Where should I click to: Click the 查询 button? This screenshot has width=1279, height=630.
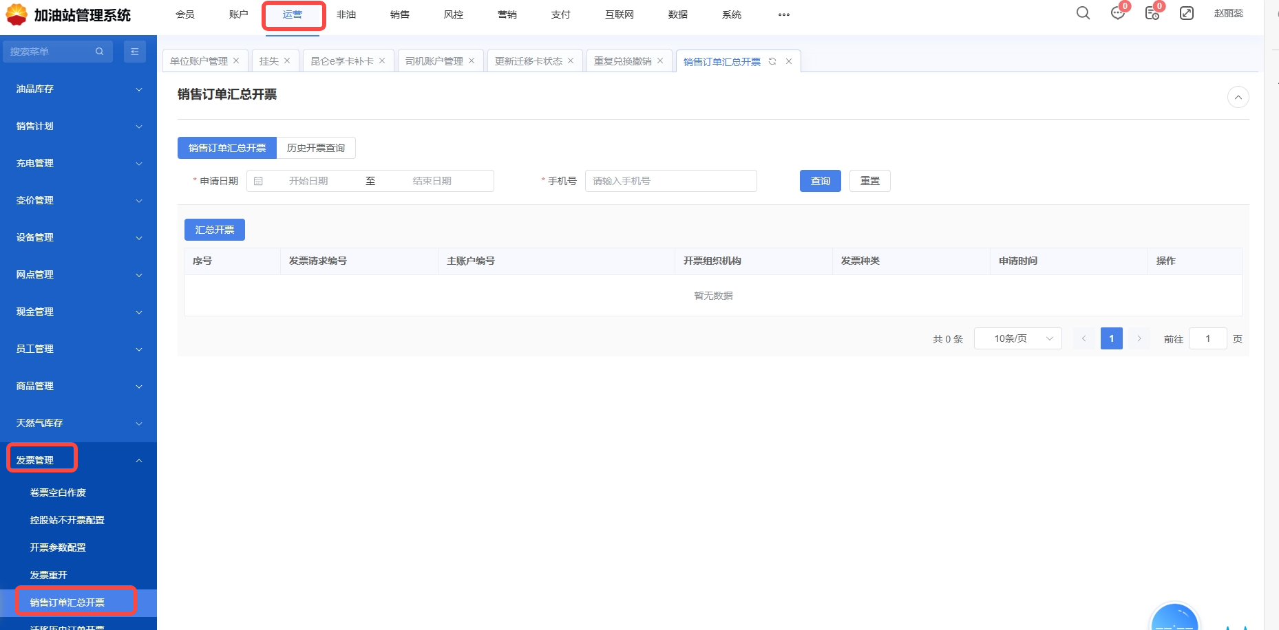pos(820,181)
